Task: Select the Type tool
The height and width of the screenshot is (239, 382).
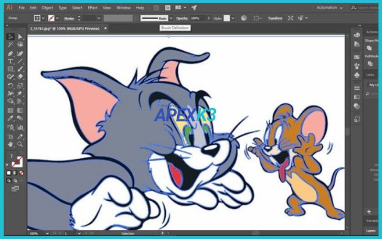Action: [11, 61]
